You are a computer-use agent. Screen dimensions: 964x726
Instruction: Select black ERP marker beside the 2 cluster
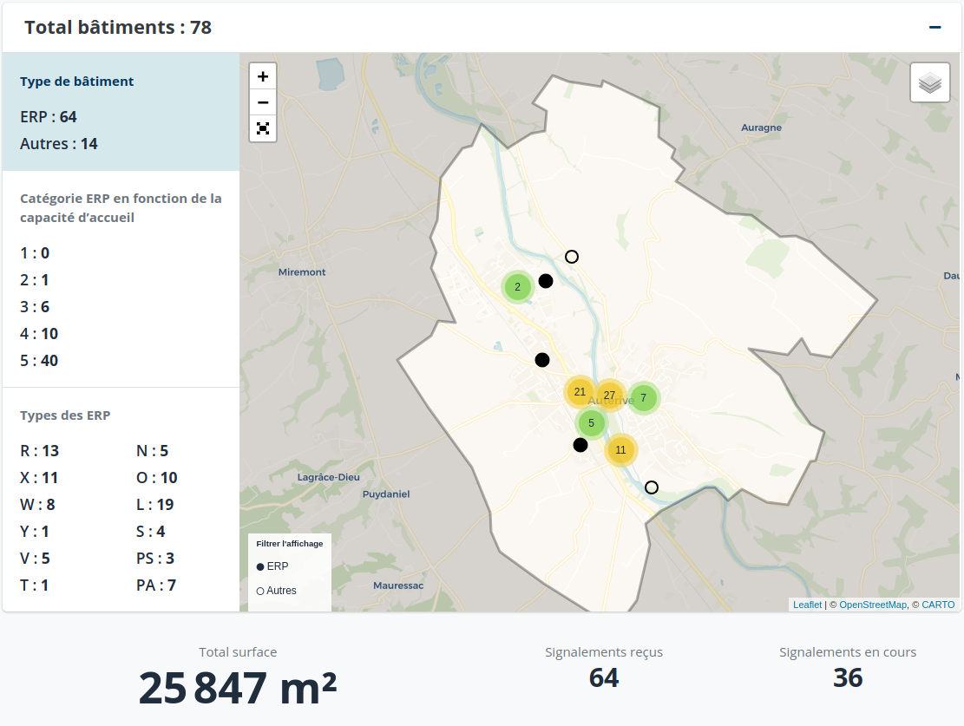pos(545,281)
